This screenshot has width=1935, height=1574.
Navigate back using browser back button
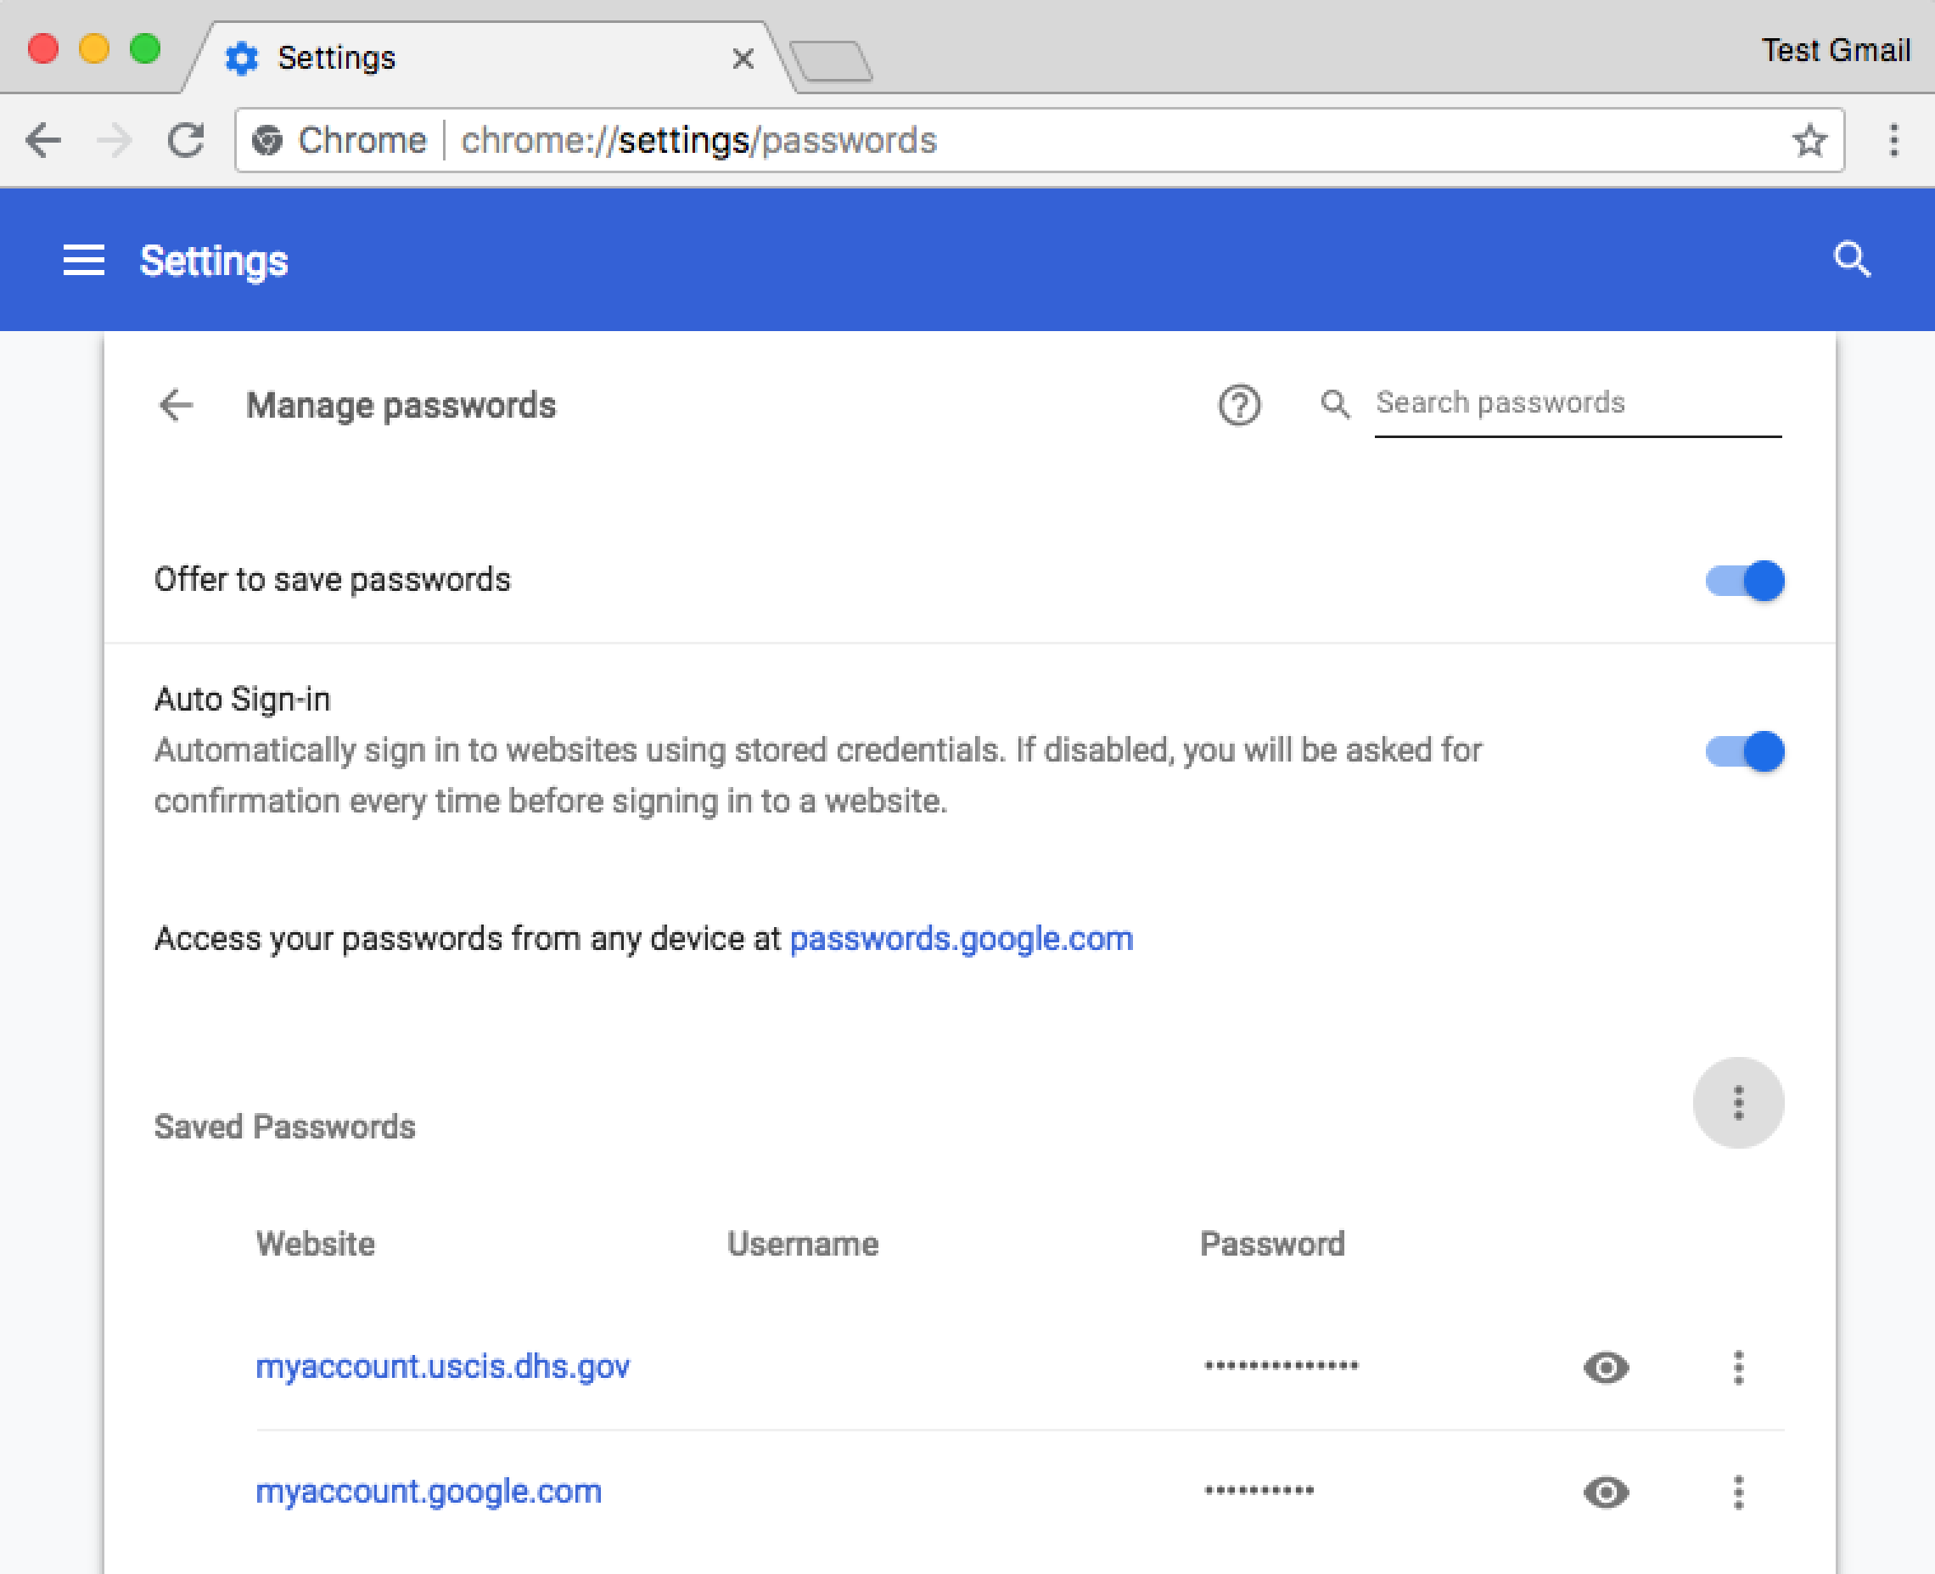click(x=45, y=141)
